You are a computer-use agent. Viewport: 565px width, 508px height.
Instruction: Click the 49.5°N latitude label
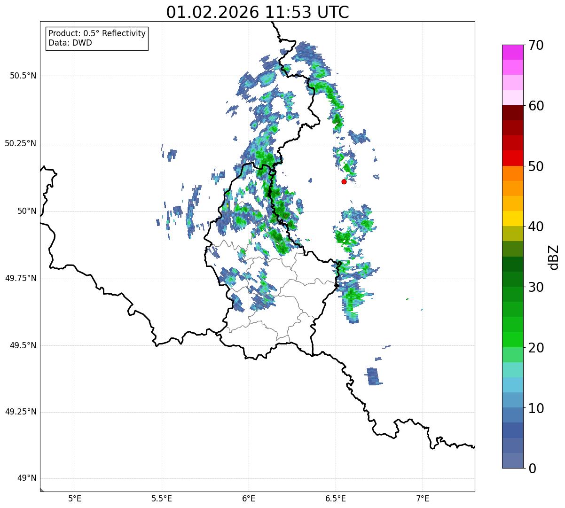tap(23, 345)
